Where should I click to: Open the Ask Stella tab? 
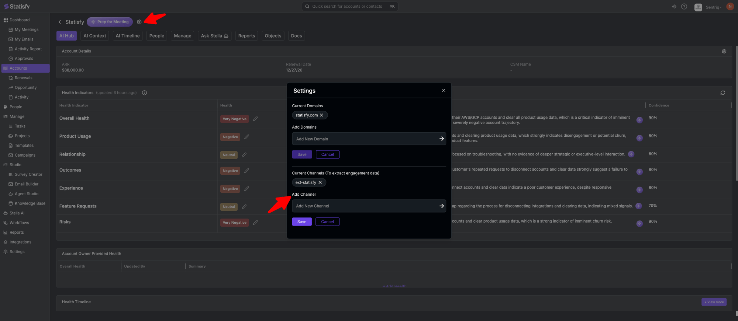(x=214, y=36)
